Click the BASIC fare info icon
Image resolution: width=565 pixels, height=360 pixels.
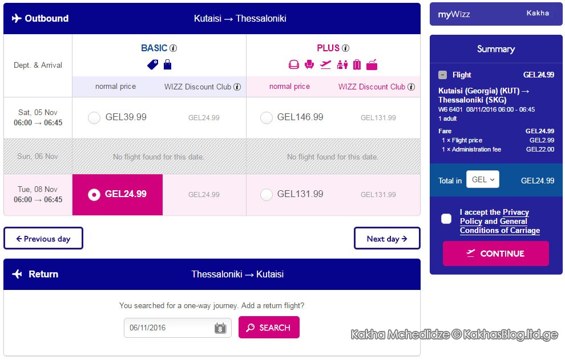[x=173, y=48]
